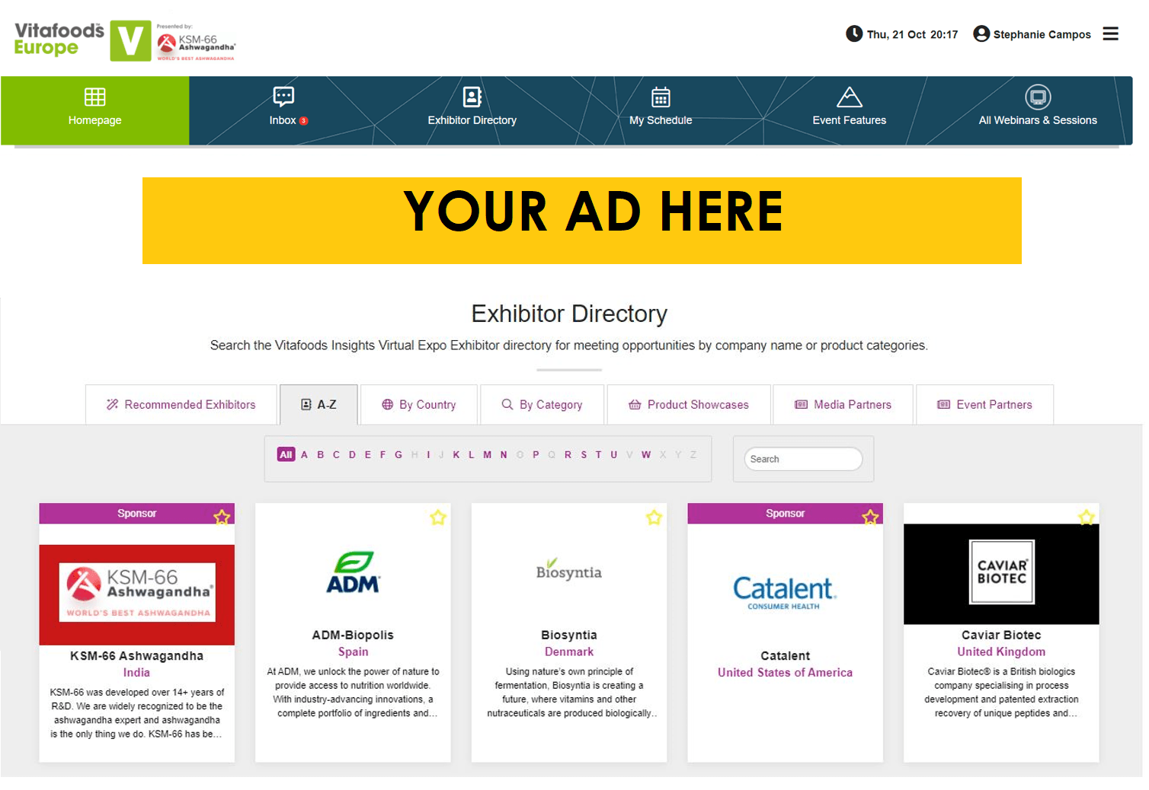The height and width of the screenshot is (790, 1149).
Task: Favorite KSM-66 Ashwagandha with star icon
Action: click(x=222, y=517)
